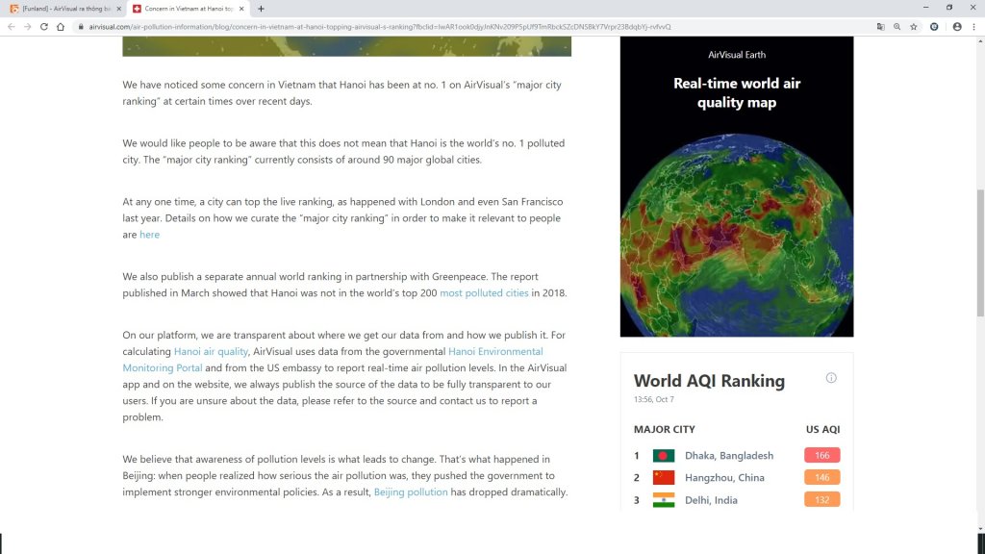Screen dimensions: 985x554
Task: Click the scrollbar down arrow
Action: pyautogui.click(x=980, y=529)
